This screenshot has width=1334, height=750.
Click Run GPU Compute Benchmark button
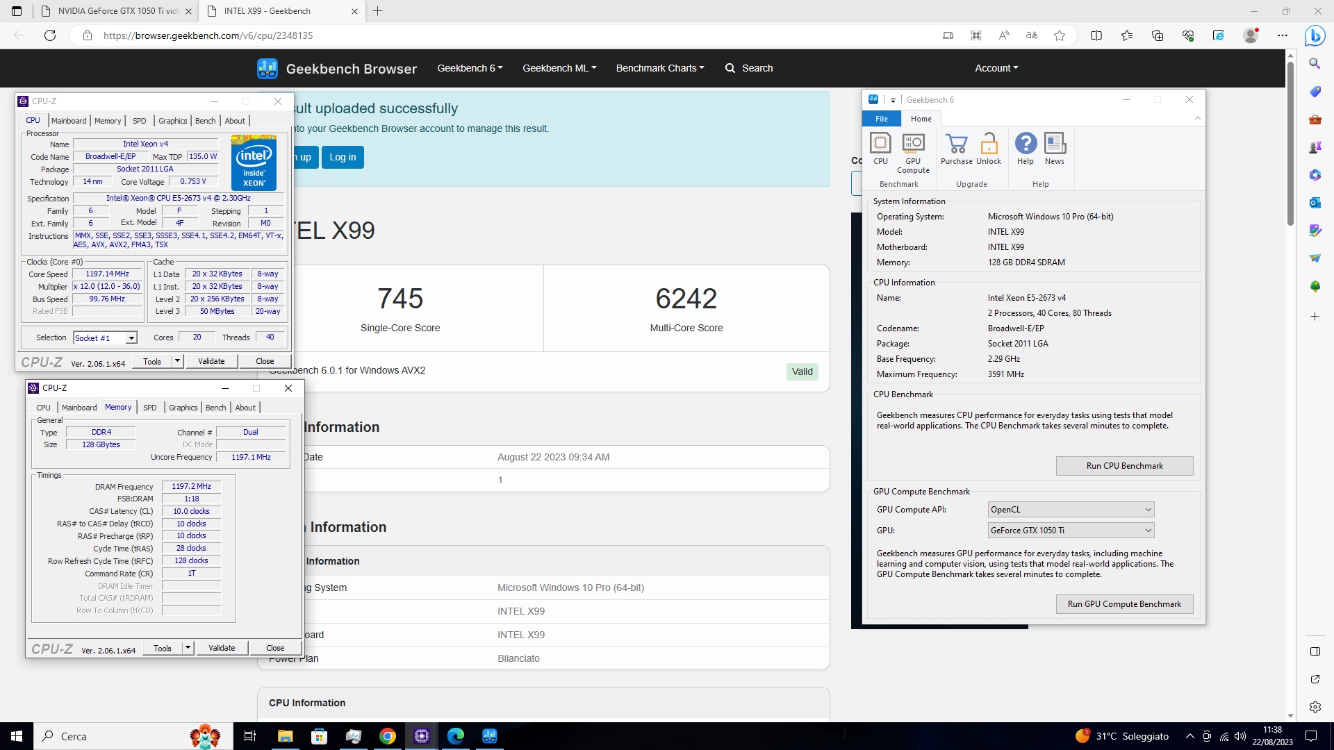(1124, 604)
